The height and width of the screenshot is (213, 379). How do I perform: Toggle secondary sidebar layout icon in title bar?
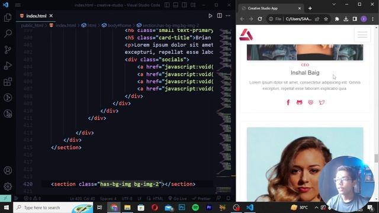point(184,5)
